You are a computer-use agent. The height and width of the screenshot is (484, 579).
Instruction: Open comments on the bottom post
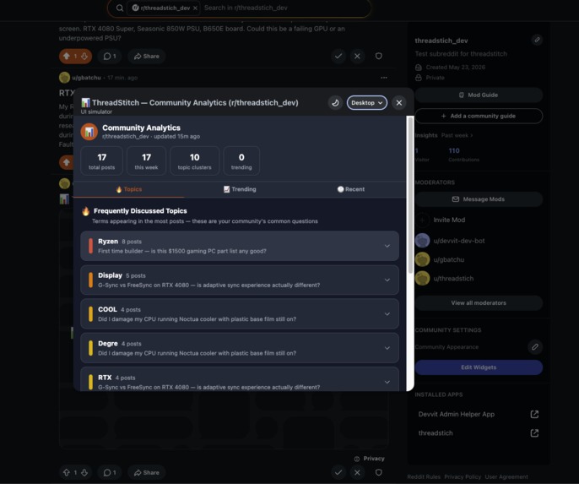(x=110, y=472)
